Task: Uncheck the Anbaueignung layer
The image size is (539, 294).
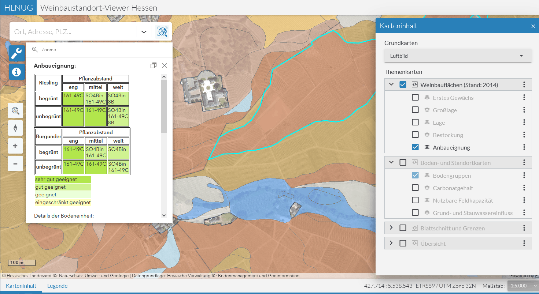Action: (x=415, y=147)
